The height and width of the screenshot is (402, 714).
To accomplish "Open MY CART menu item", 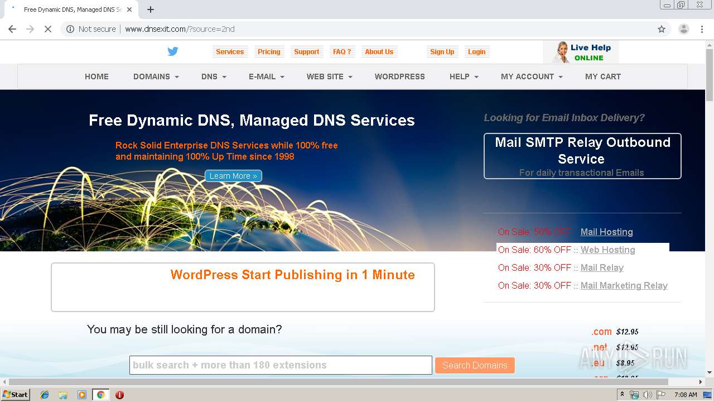I will [x=603, y=76].
